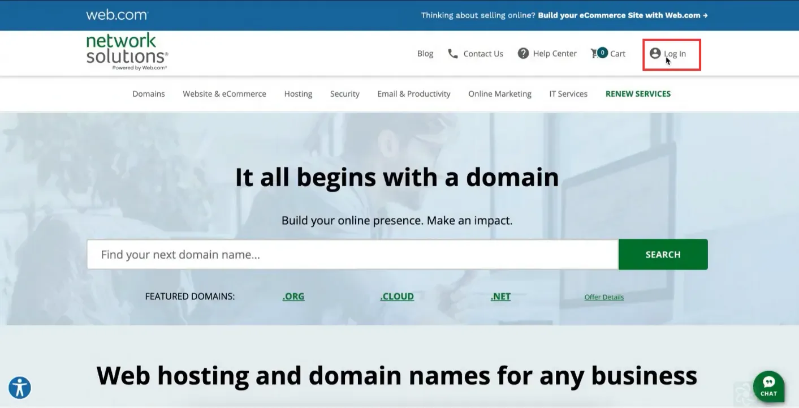The image size is (799, 408).
Task: Select the .CLOUD featured domain
Action: coord(397,297)
